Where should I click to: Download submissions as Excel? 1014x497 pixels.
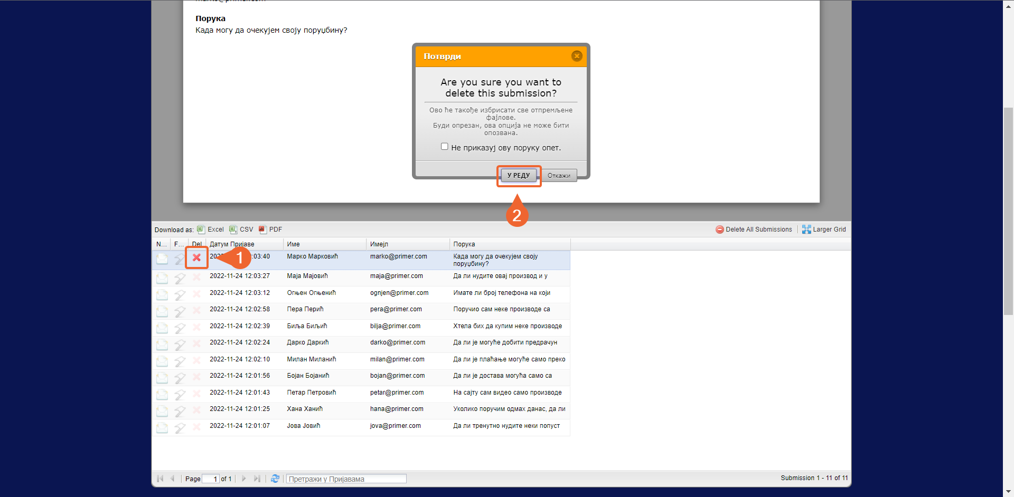click(210, 230)
